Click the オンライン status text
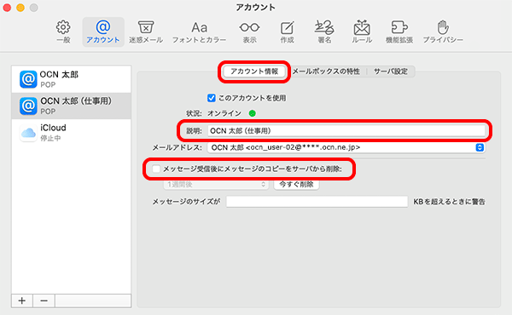 pyautogui.click(x=224, y=113)
